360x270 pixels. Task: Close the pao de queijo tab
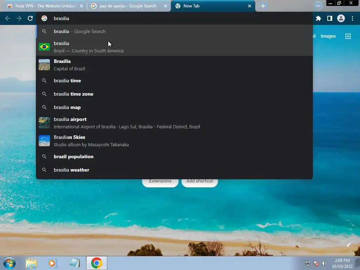[166, 6]
